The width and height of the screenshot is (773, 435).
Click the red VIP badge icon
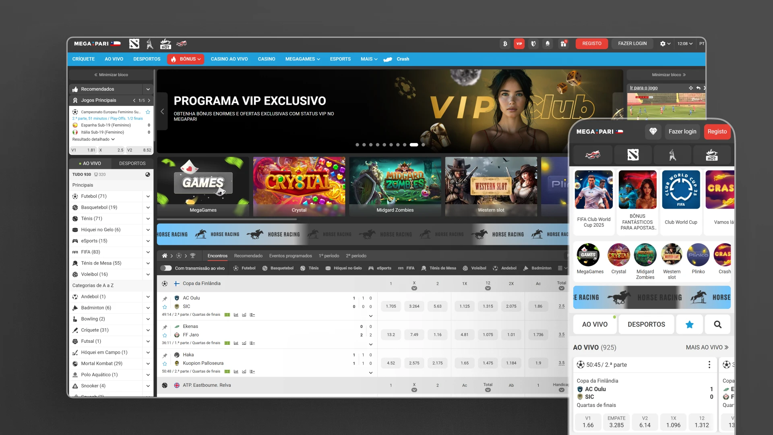(x=519, y=43)
